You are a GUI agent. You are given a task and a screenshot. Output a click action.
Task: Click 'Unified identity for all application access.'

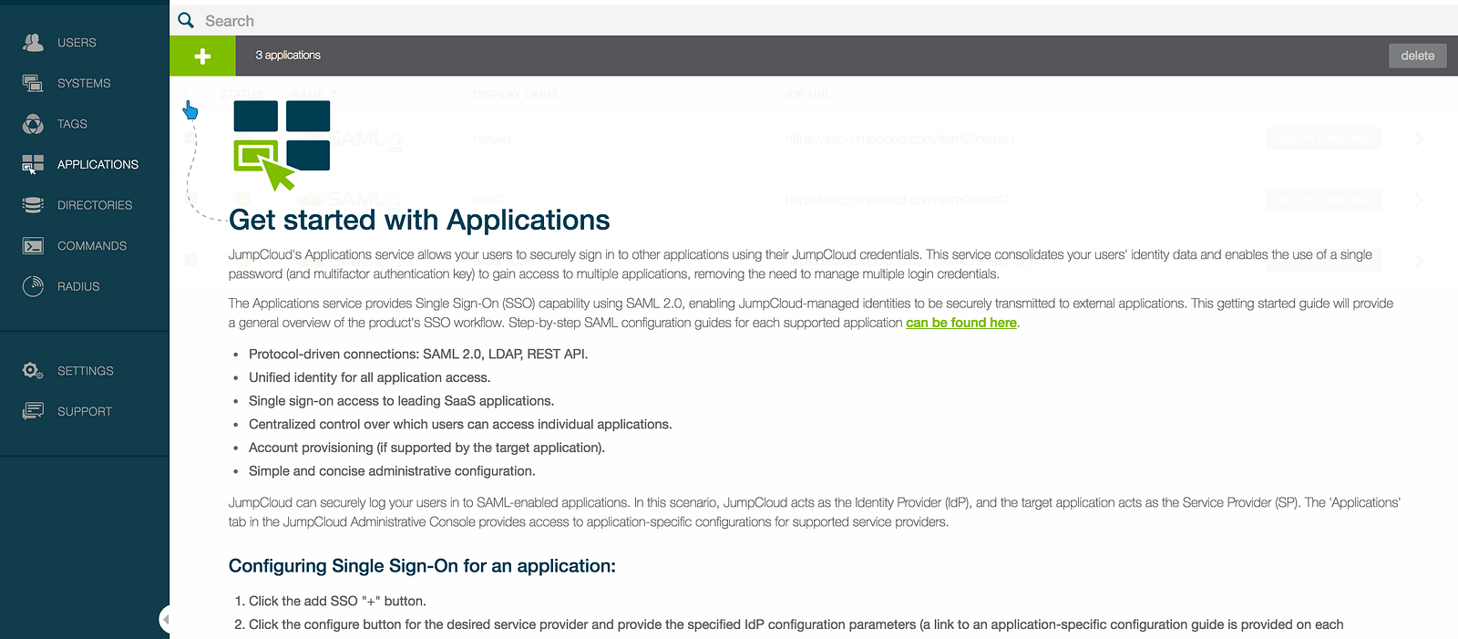point(369,377)
